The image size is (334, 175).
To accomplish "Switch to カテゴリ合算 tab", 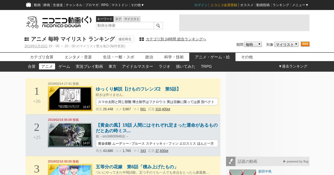I will (x=42, y=57).
